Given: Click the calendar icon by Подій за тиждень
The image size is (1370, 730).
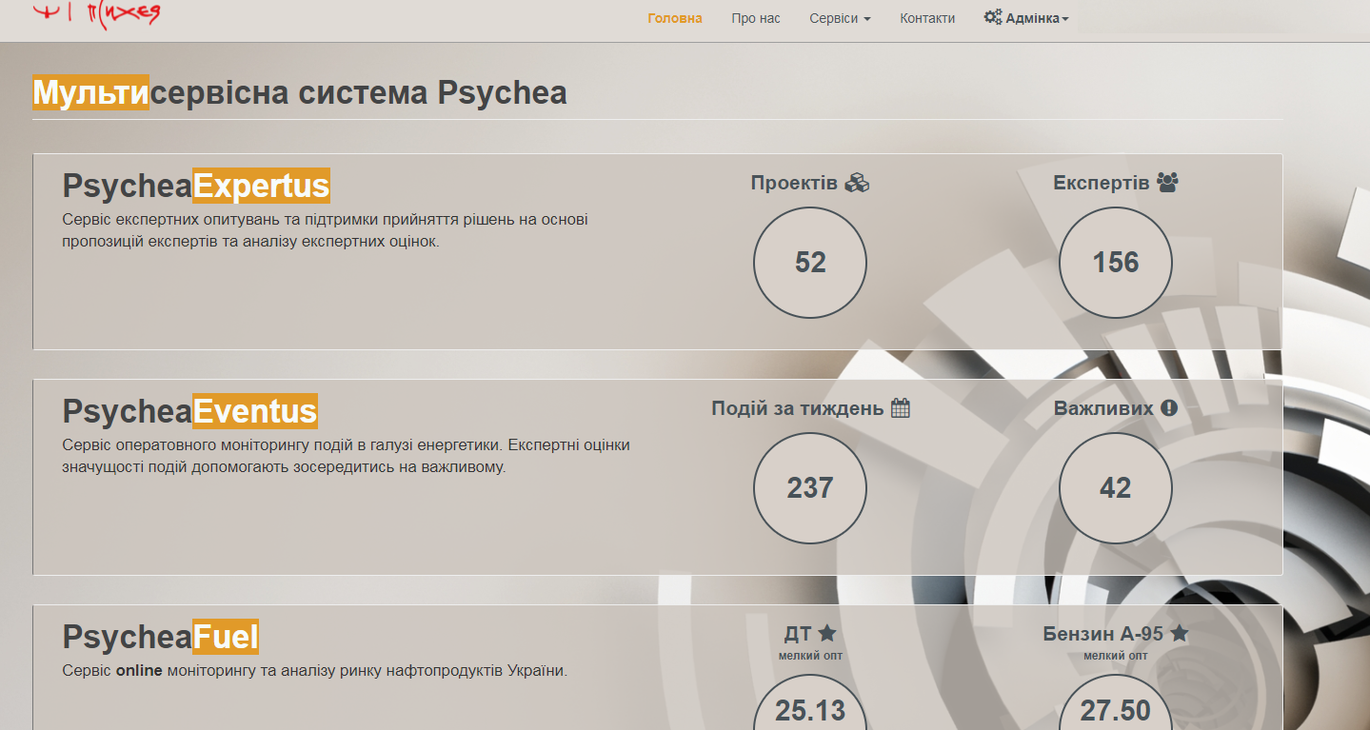Looking at the screenshot, I should click(901, 408).
